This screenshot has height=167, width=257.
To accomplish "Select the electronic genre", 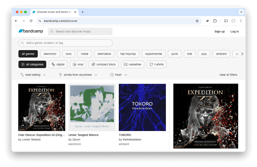I will tap(50, 54).
